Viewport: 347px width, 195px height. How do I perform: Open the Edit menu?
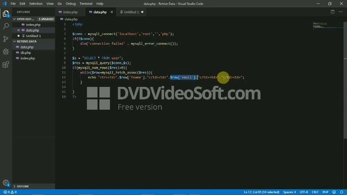[22, 4]
